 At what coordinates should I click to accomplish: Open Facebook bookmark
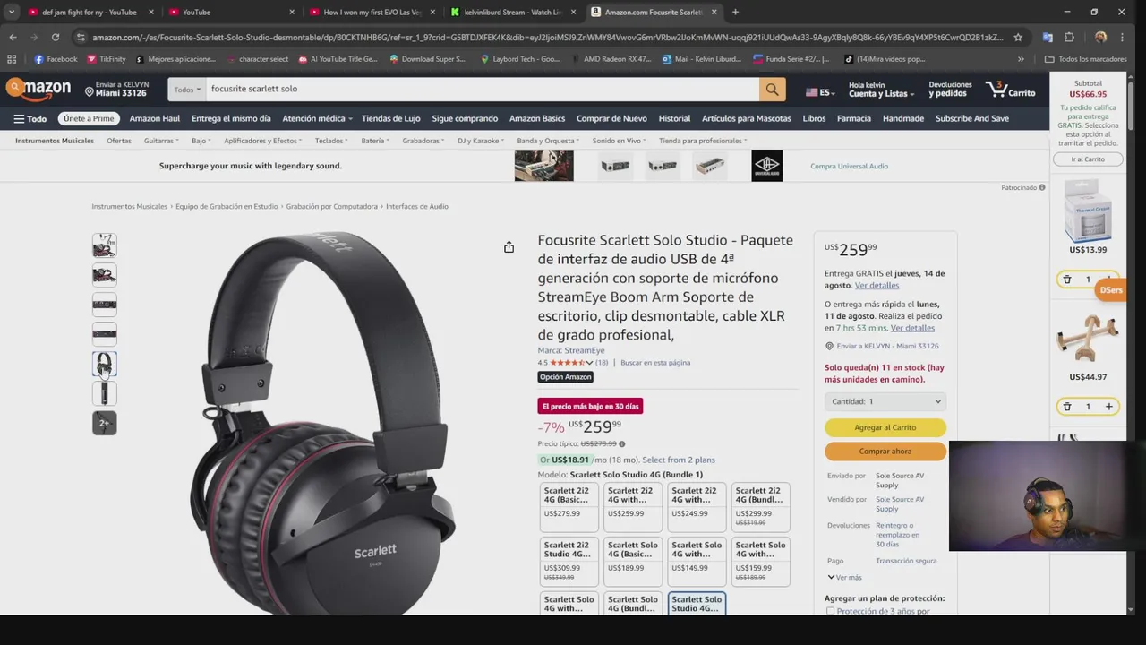[x=56, y=59]
